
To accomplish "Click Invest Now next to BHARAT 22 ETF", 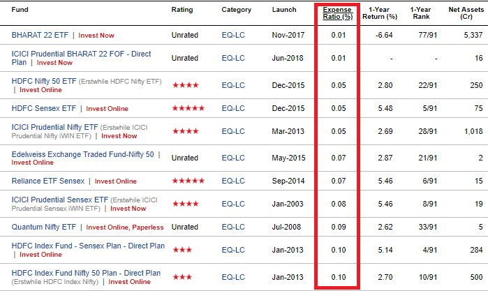I will tap(96, 36).
